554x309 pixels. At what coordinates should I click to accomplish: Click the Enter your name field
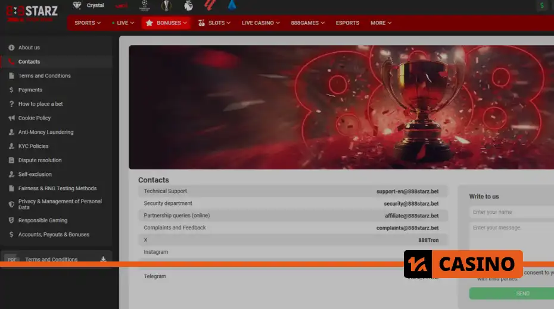click(512, 212)
